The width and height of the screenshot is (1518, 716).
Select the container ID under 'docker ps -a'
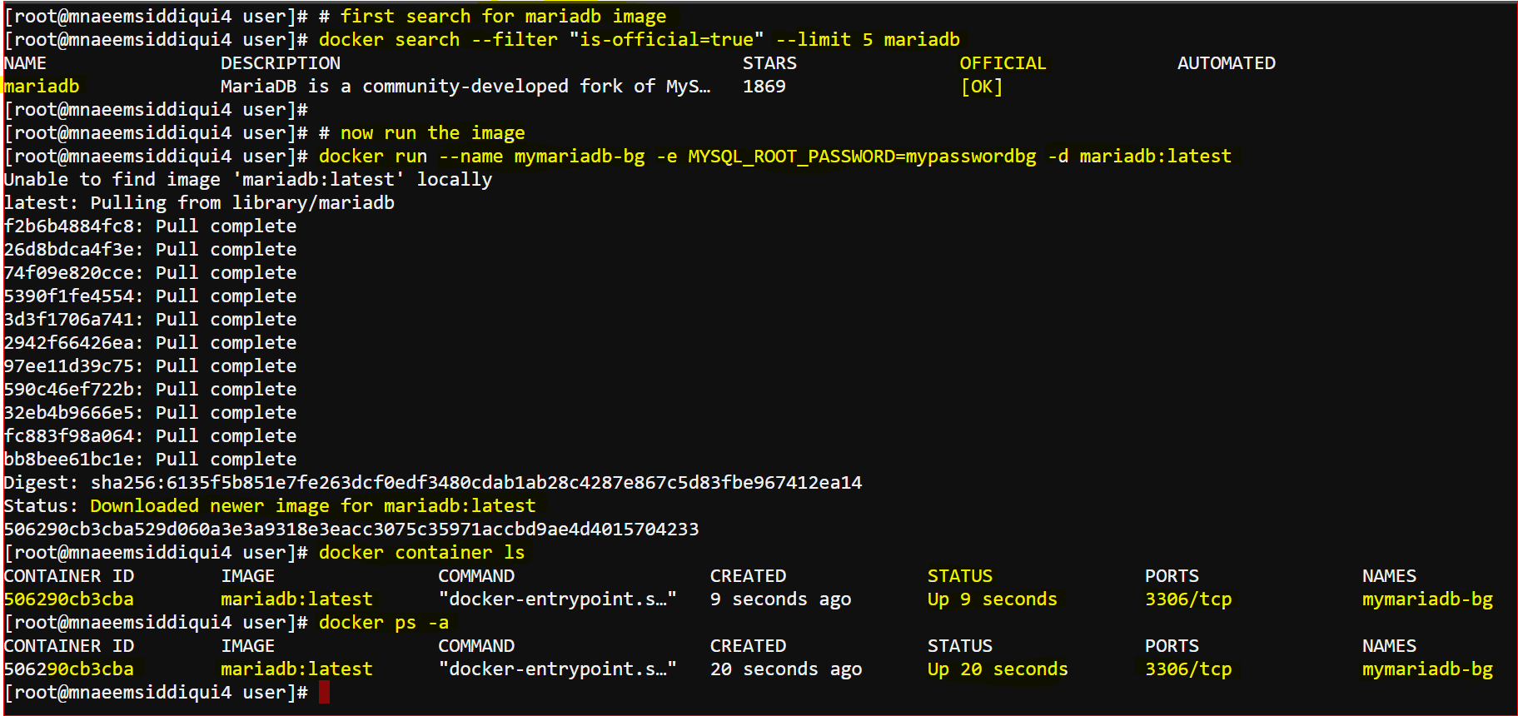(69, 669)
